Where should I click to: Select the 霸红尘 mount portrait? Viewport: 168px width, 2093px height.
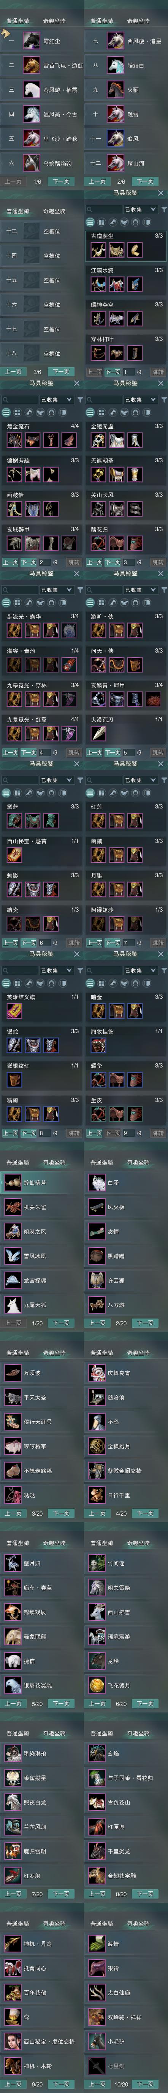point(32,40)
